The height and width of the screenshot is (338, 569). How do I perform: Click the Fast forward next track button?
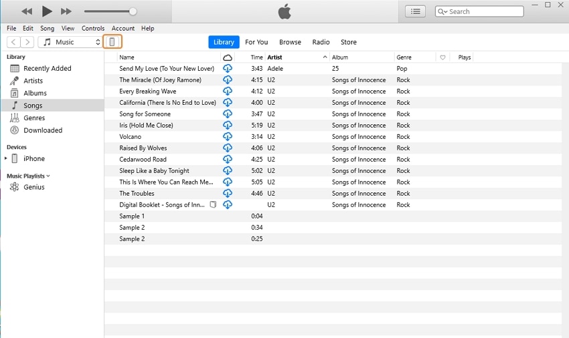tap(66, 11)
